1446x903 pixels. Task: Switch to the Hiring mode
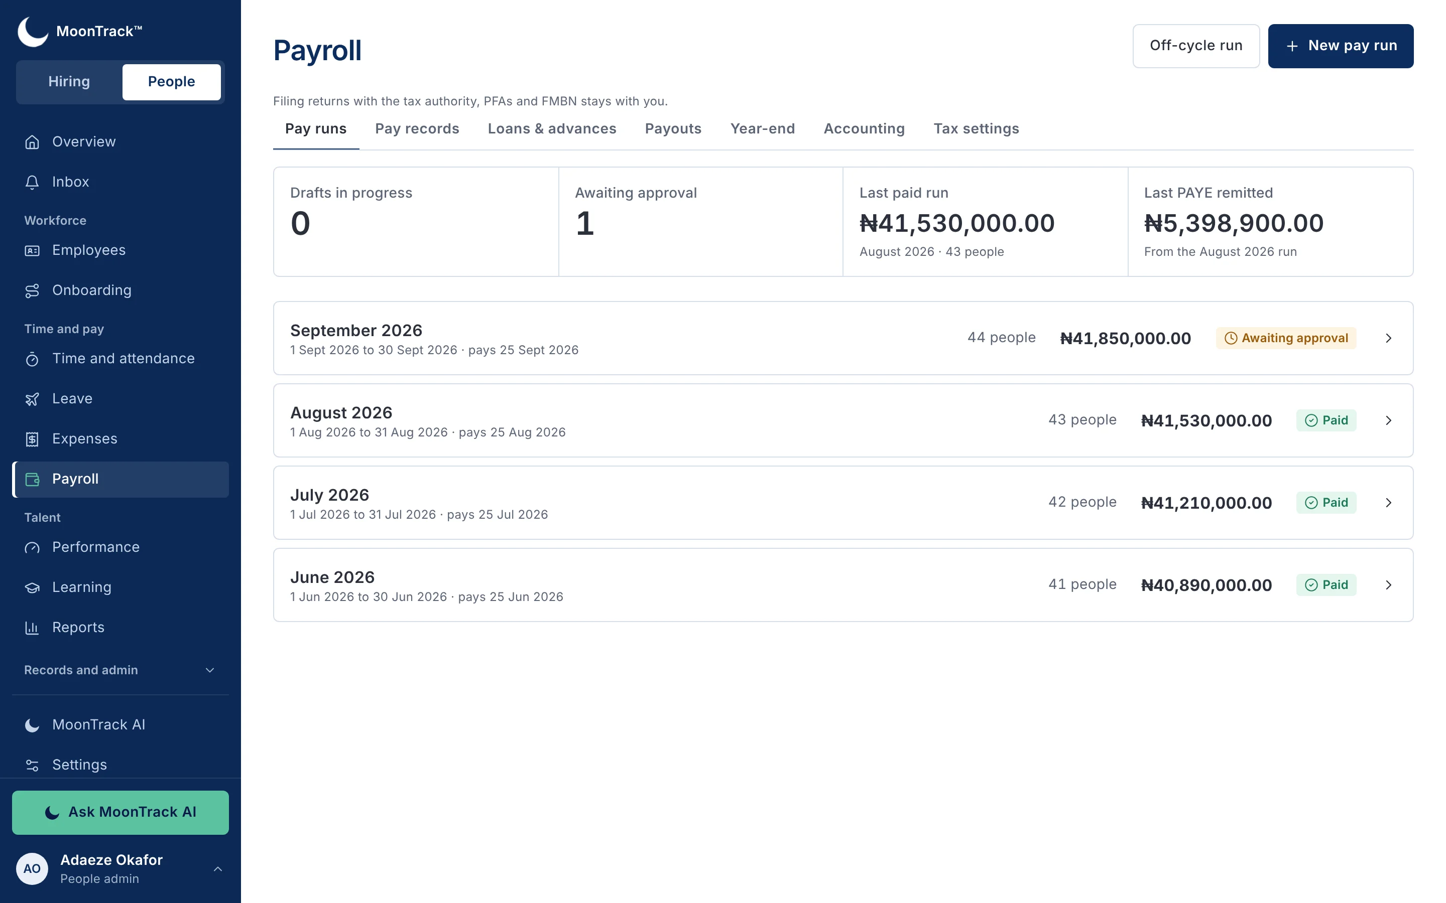coord(69,82)
